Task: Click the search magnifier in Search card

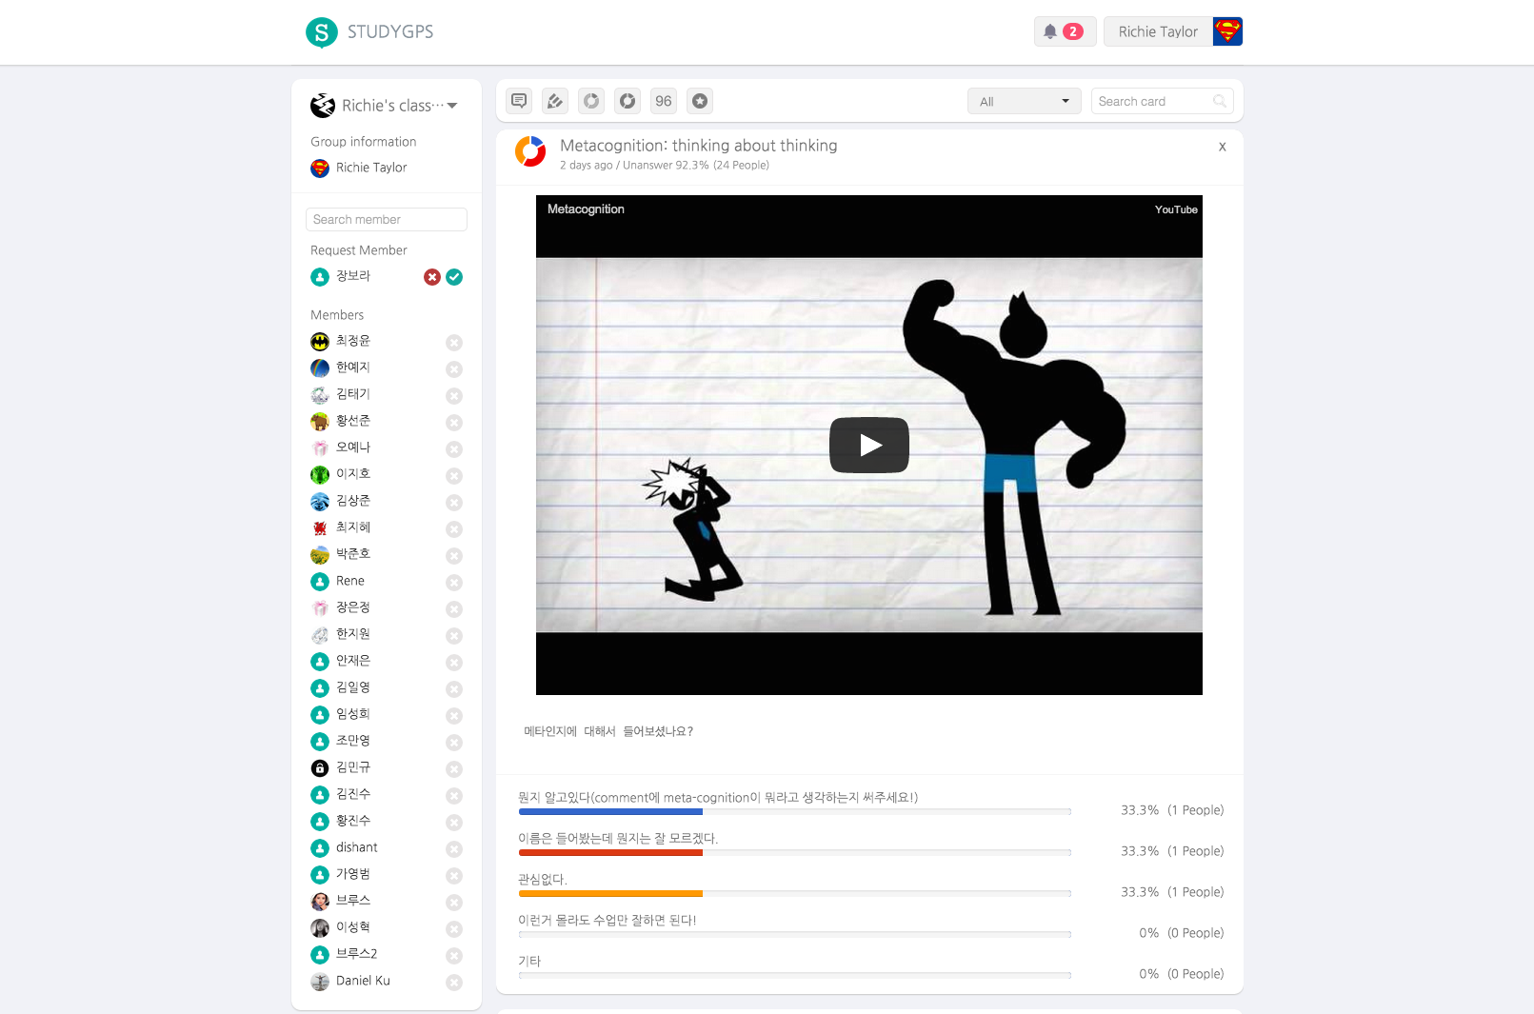Action: [x=1220, y=101]
